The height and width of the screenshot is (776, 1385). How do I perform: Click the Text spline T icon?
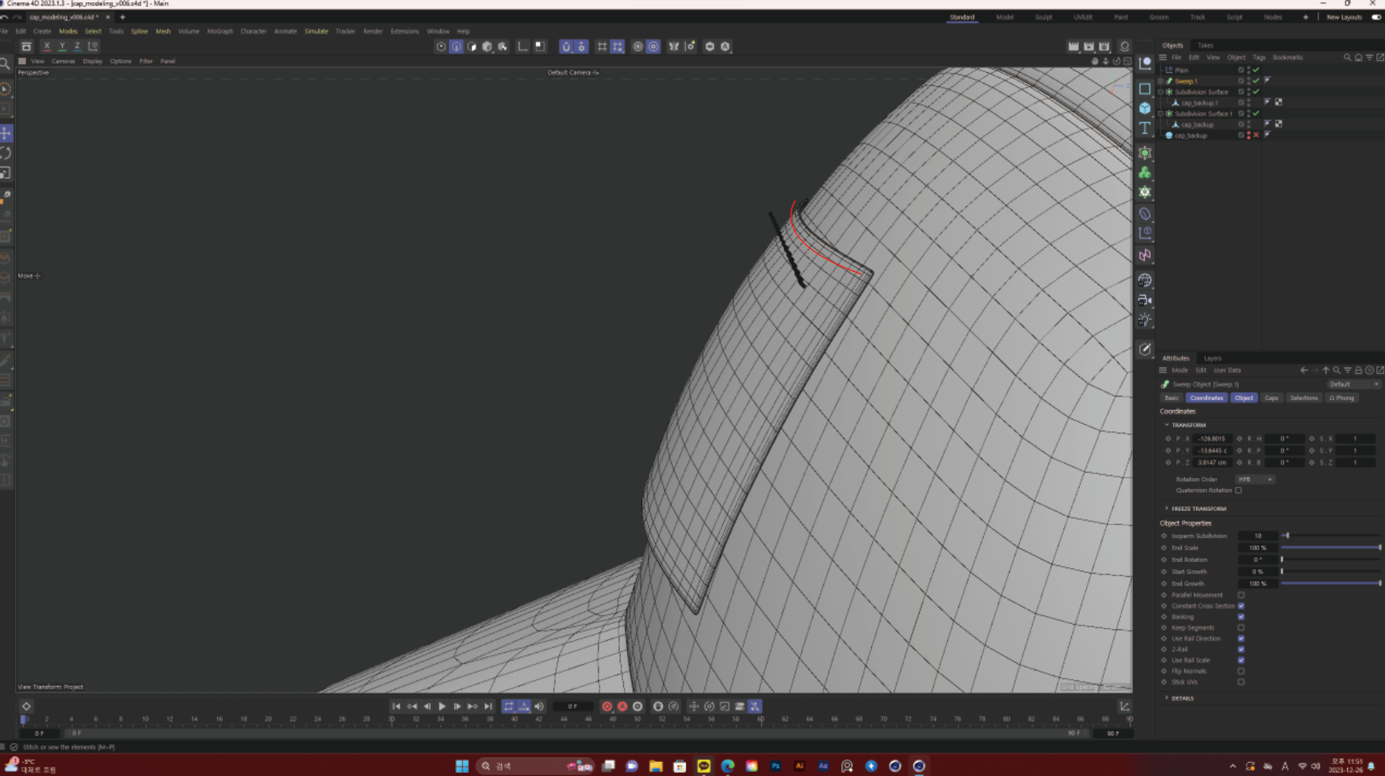coord(1145,128)
